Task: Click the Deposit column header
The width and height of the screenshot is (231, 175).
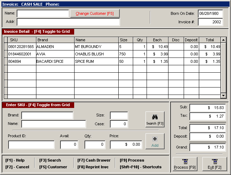Action: (191, 40)
